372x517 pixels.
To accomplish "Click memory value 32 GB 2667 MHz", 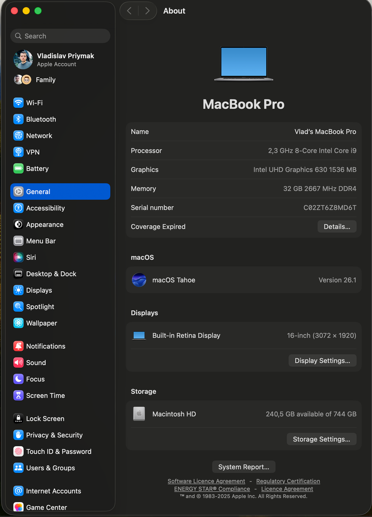I will 319,188.
